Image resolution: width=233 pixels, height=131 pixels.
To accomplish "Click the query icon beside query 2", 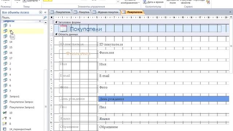I will [5, 64].
